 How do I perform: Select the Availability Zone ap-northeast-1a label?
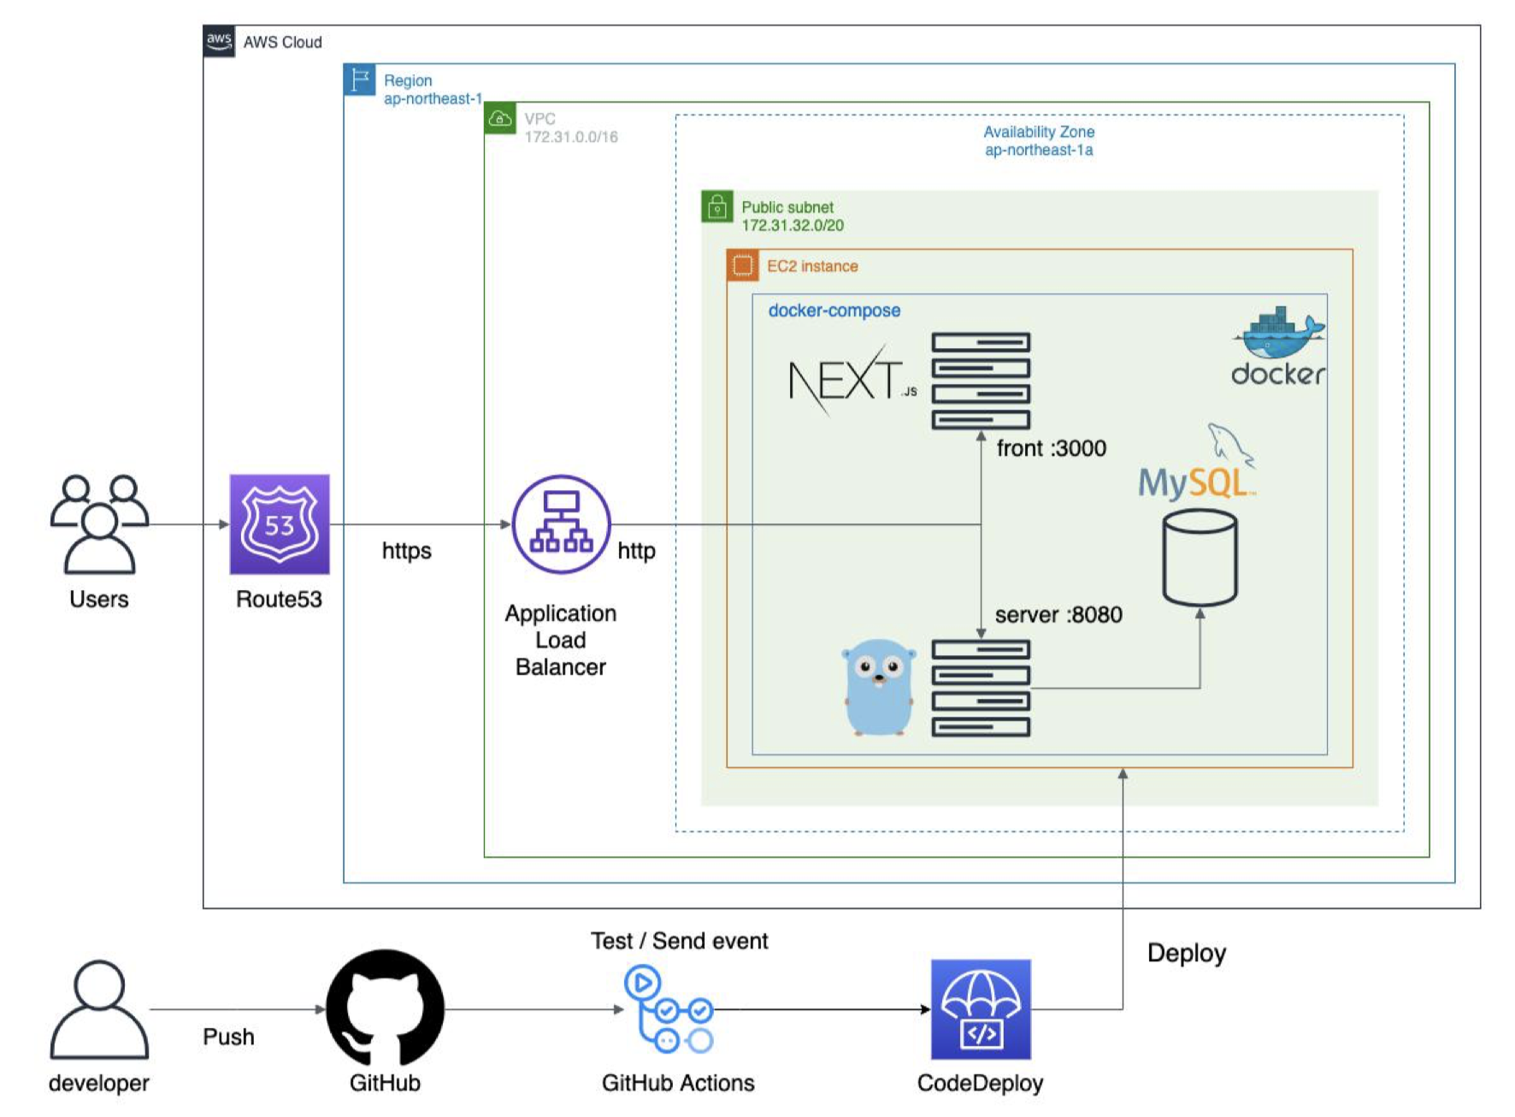tap(1038, 141)
